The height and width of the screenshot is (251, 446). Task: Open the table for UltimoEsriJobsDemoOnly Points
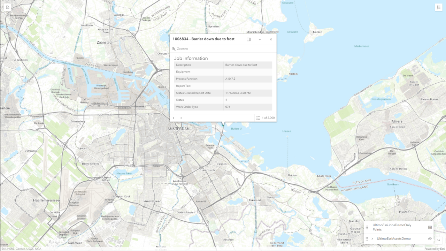pyautogui.click(x=430, y=227)
